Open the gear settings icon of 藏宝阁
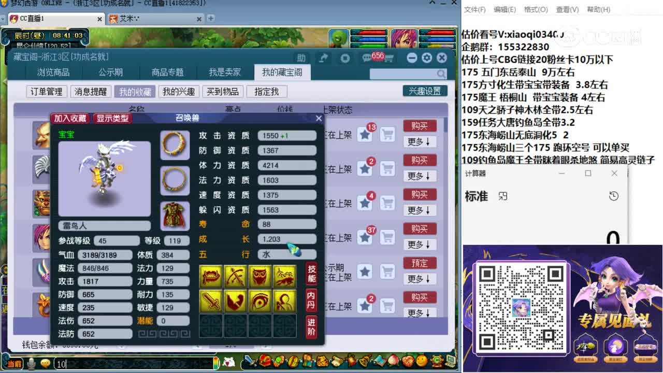Screen dimensions: 663x373 pos(427,58)
